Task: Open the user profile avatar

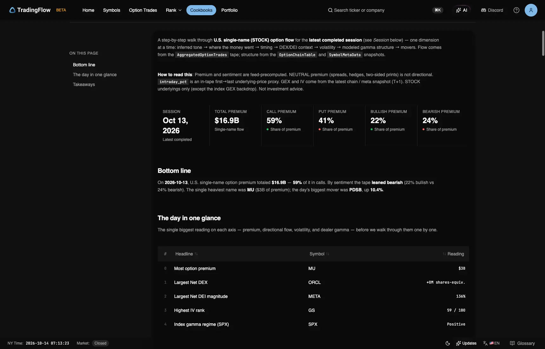Action: [531, 10]
